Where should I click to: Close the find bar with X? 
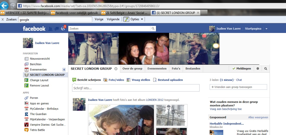click(3, 19)
